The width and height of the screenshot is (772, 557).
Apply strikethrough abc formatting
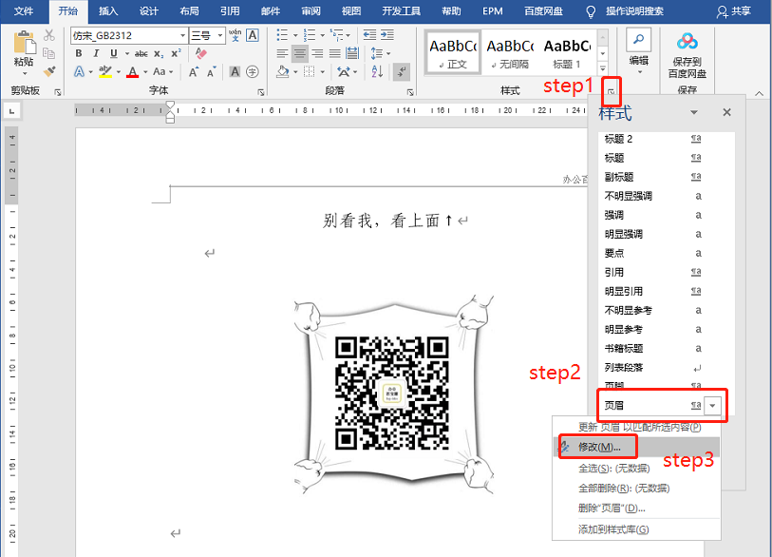(x=141, y=54)
